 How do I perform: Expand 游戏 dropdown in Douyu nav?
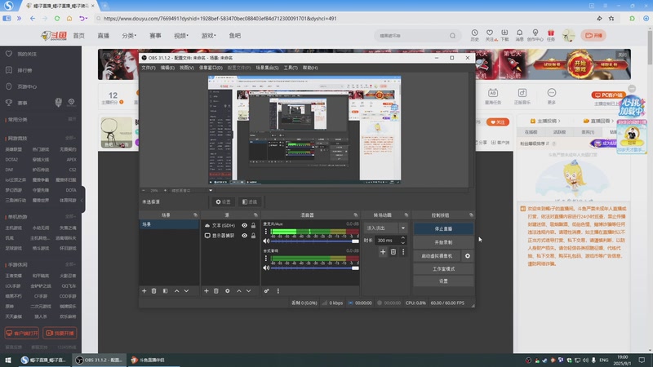(209, 36)
